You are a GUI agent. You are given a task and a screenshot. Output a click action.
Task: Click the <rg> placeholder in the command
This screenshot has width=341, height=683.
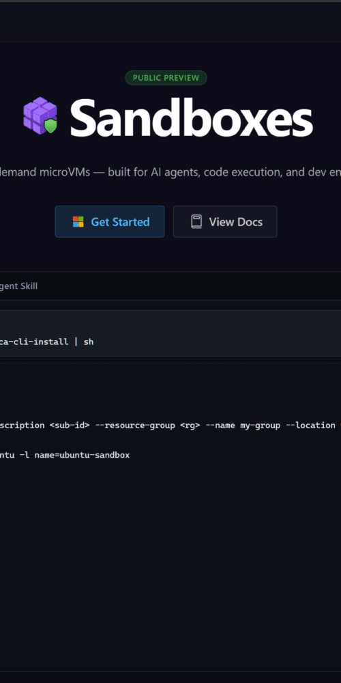coord(190,425)
